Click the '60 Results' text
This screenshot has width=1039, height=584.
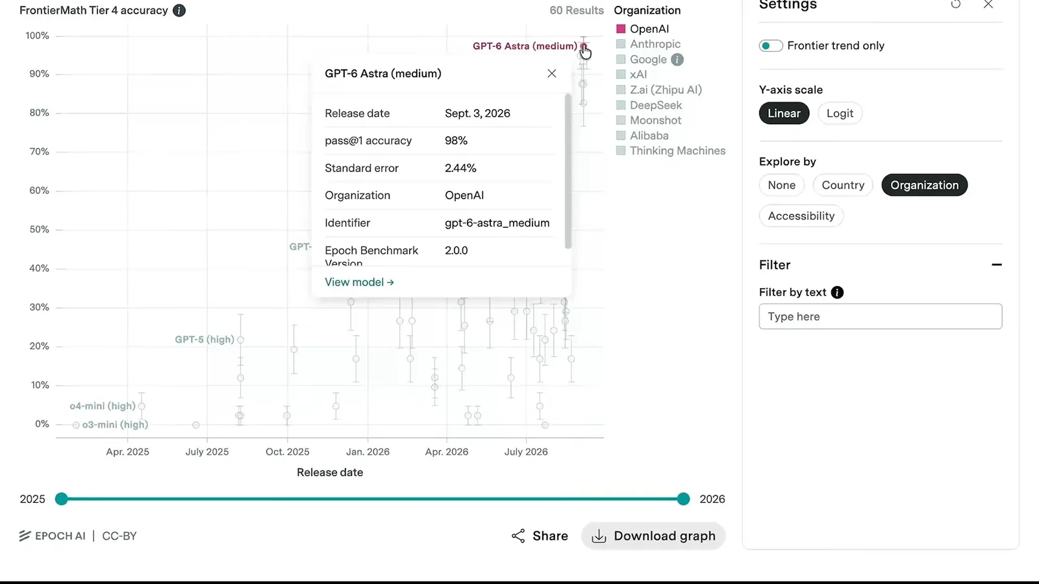tap(577, 10)
